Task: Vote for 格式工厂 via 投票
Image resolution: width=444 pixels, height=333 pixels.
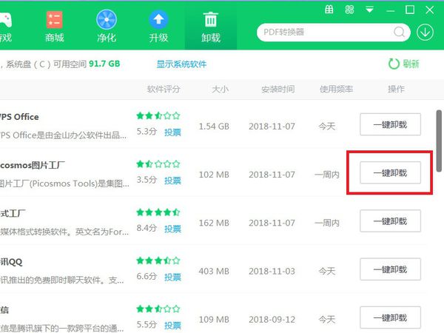Action: coord(172,229)
